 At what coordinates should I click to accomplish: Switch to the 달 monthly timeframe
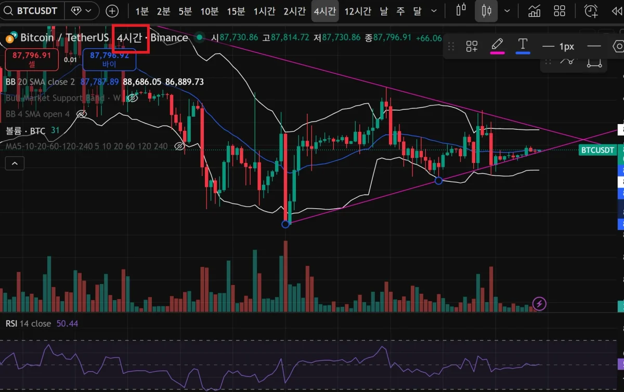[418, 11]
